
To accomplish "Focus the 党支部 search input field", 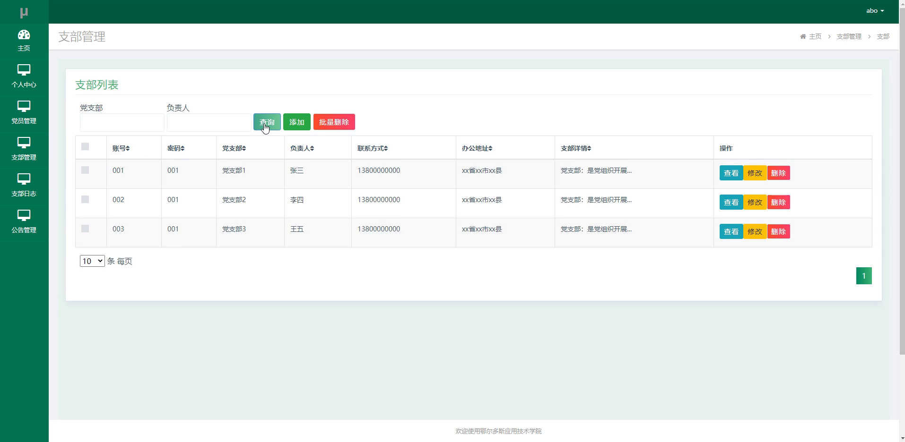I will pos(122,122).
